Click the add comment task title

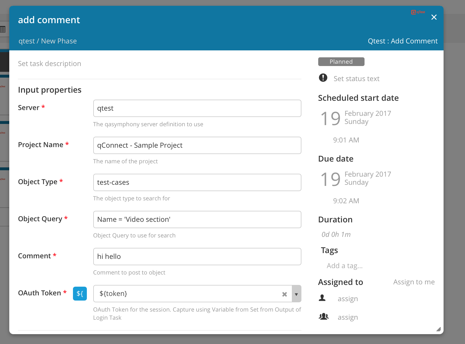click(x=49, y=20)
